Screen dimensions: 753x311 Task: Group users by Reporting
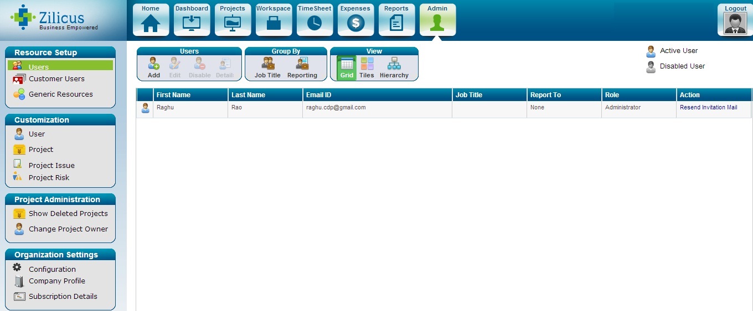302,67
